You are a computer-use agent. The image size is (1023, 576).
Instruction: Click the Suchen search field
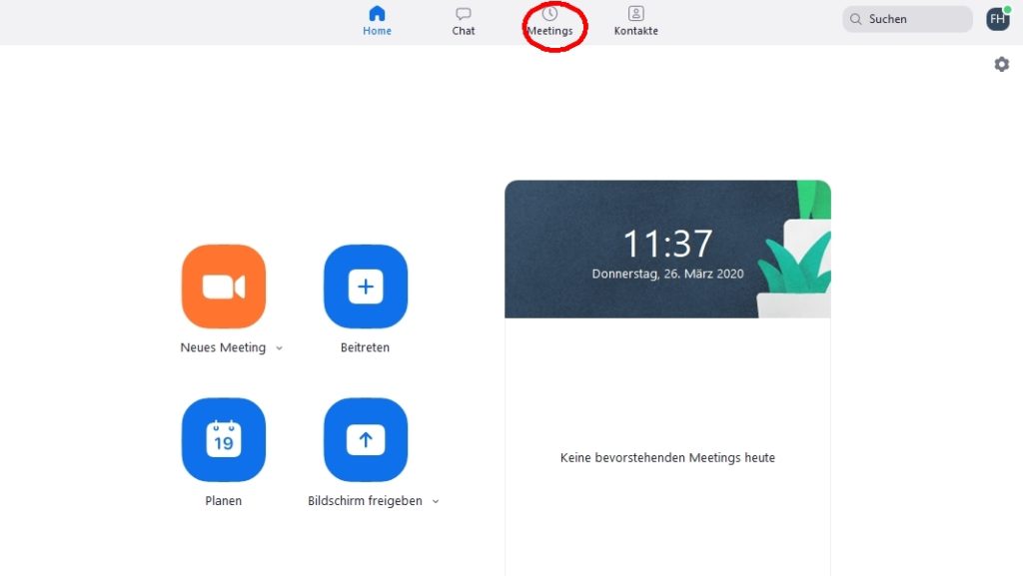(907, 19)
